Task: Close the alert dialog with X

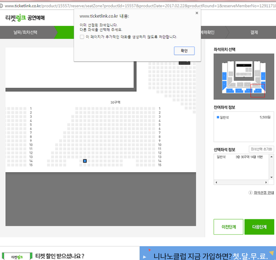Action: [x=197, y=13]
